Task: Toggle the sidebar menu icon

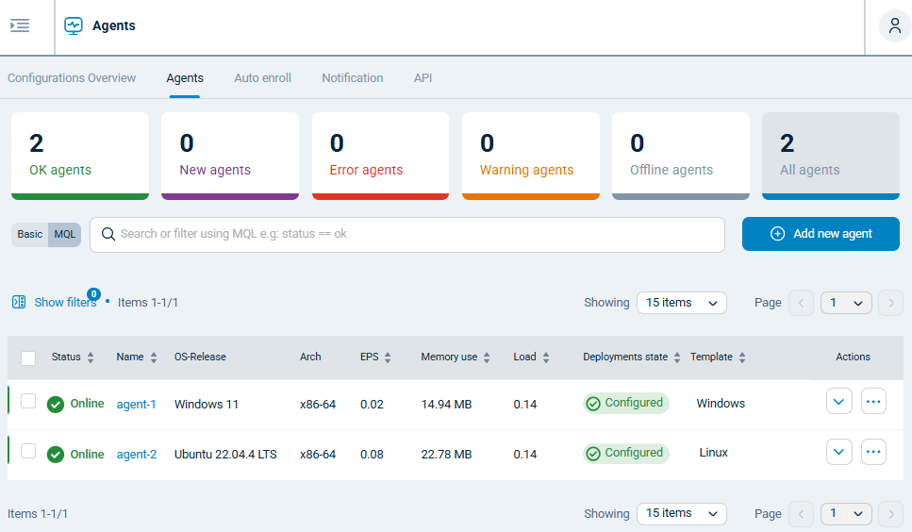Action: click(20, 25)
